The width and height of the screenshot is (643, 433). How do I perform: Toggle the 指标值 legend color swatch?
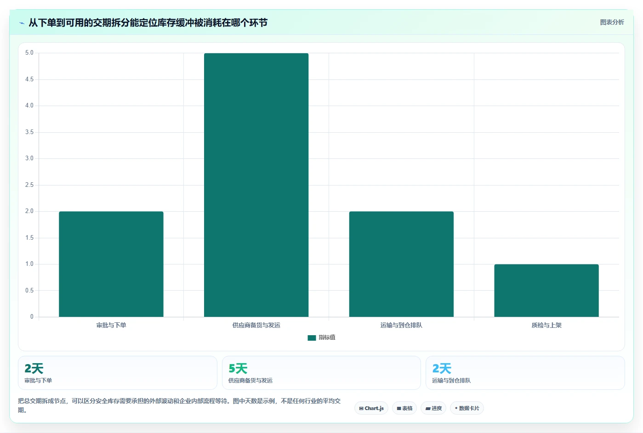[x=312, y=337]
